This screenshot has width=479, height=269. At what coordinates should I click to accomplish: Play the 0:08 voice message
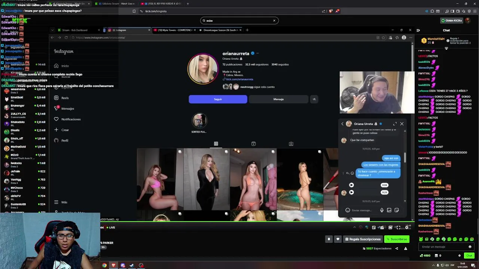351,185
